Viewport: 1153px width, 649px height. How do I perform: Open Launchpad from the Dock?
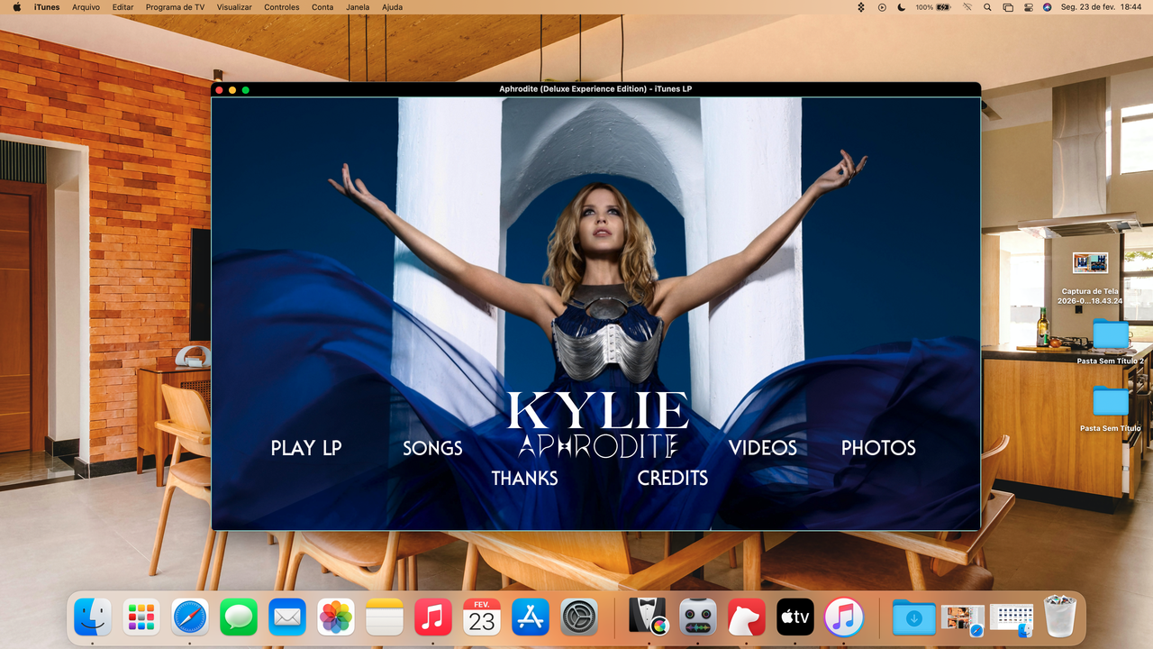(141, 617)
